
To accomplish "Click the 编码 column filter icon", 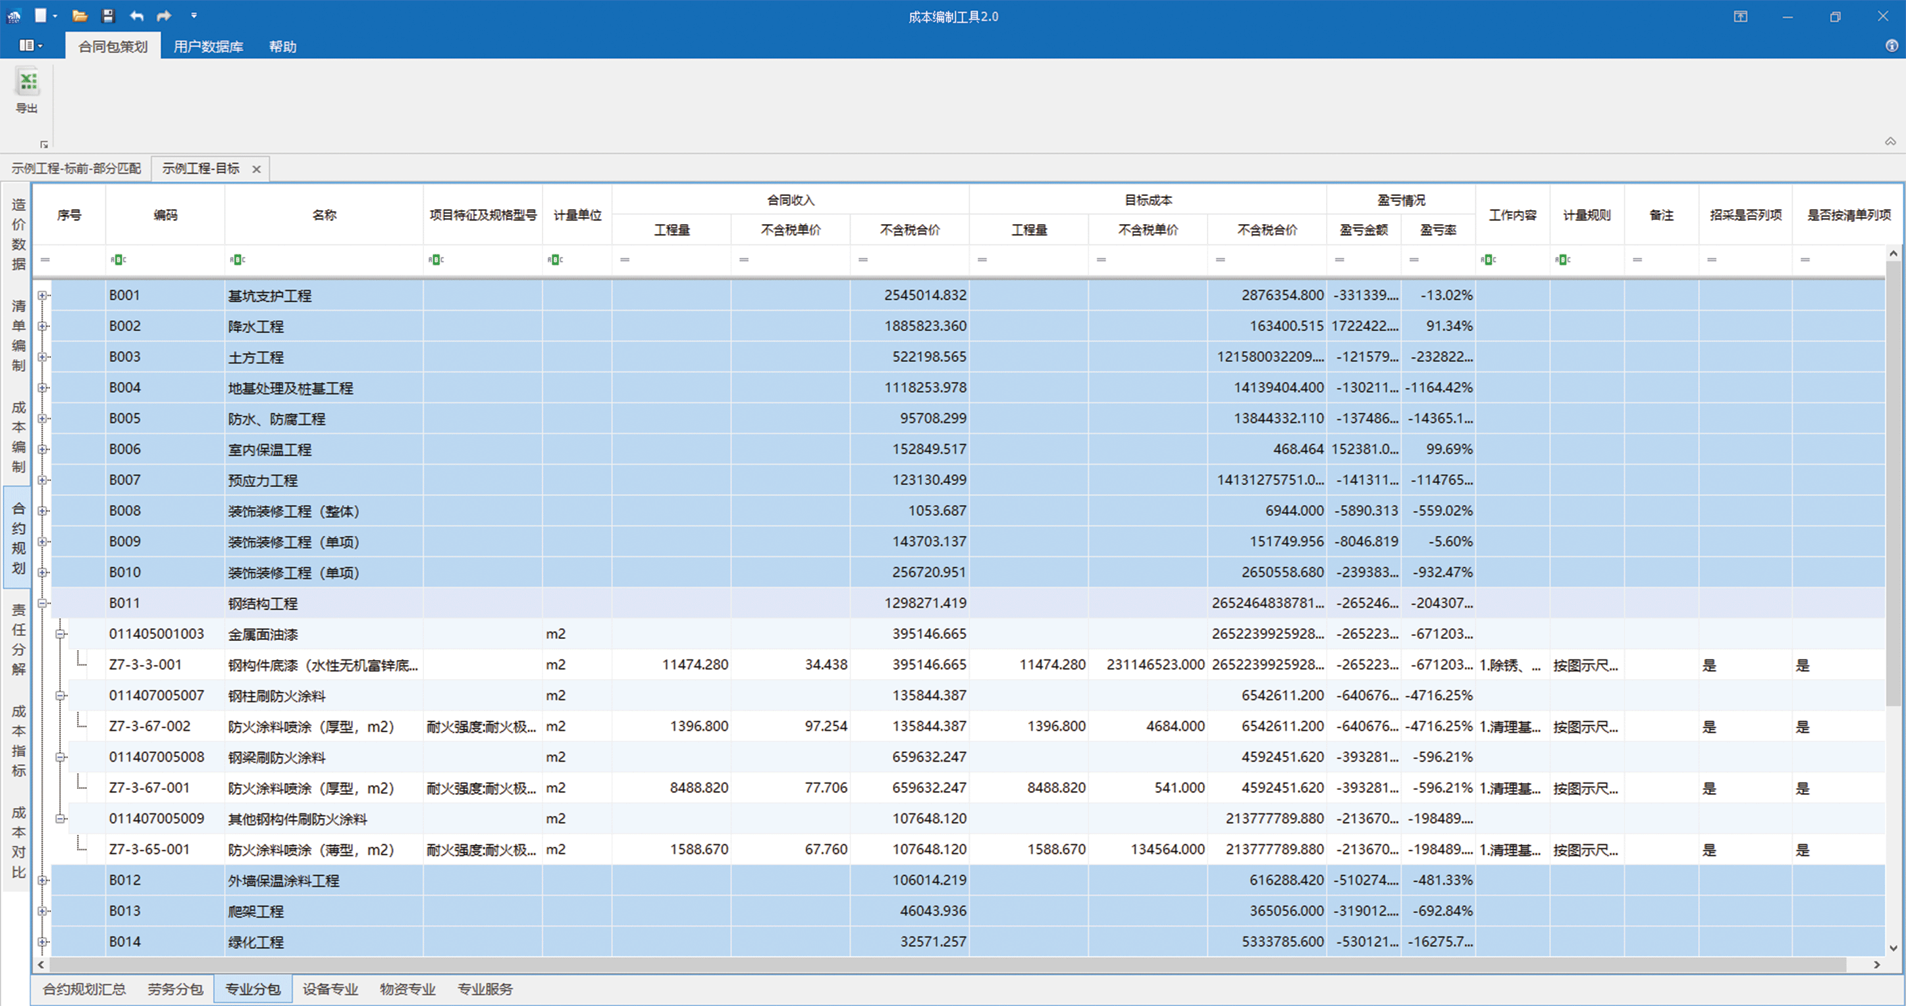I will (x=119, y=260).
